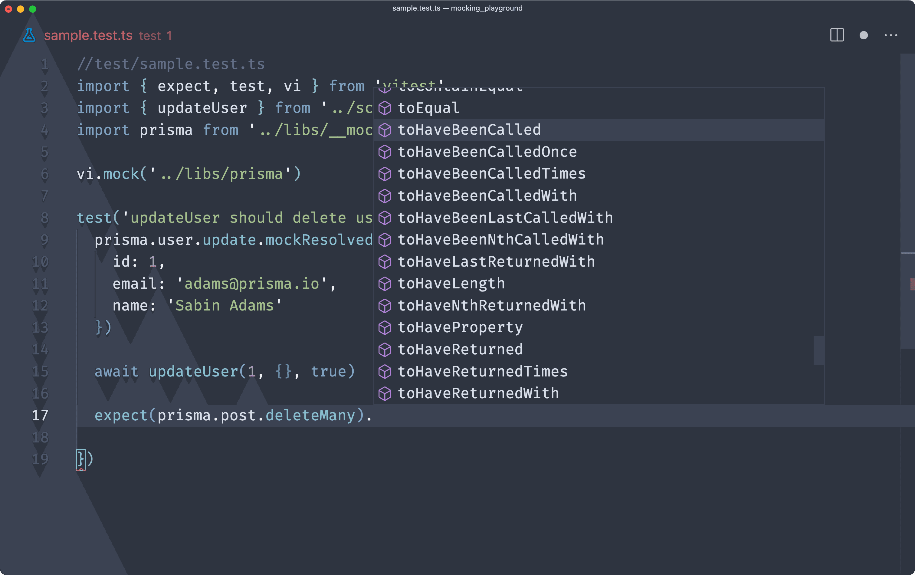Viewport: 915px width, 575px height.
Task: Open the ellipsis options menu
Action: pos(891,35)
